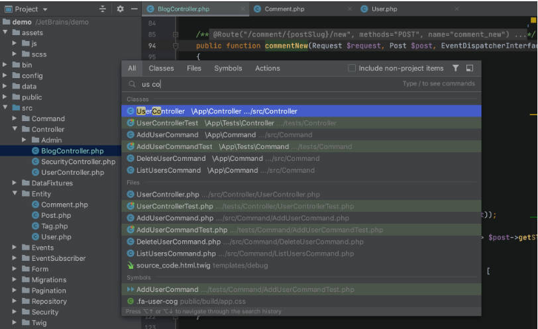Viewport: 538px width, 329px height.
Task: Enable Include non-project items checkbox
Action: click(352, 68)
